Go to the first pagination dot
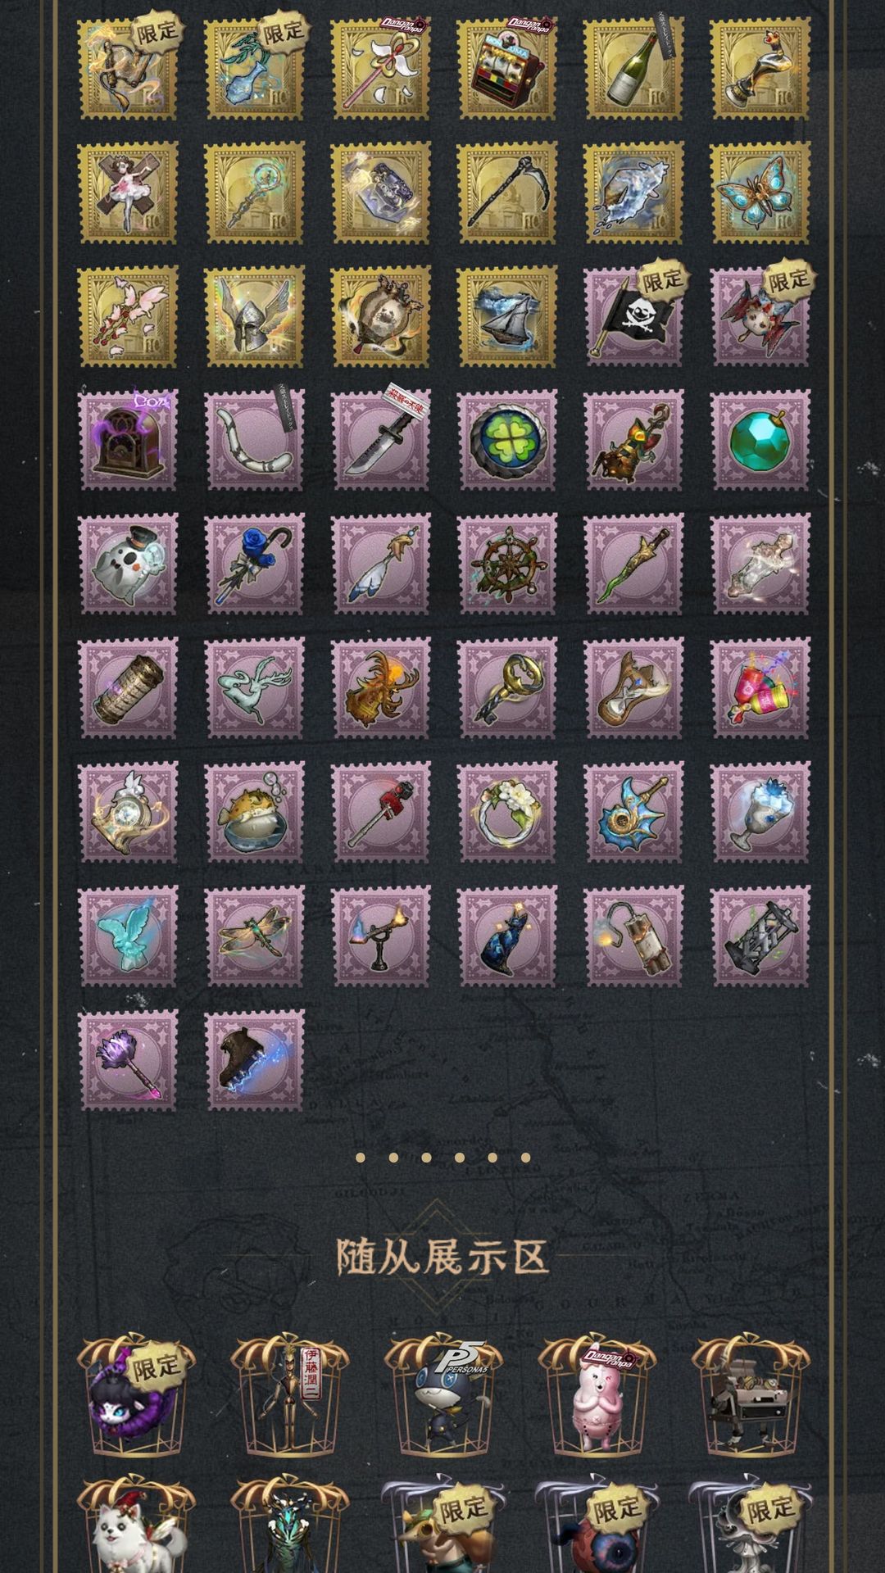 360,1158
